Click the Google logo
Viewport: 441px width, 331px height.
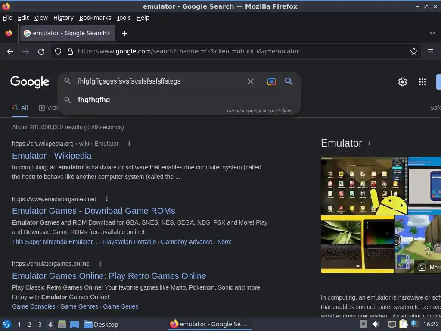(30, 82)
